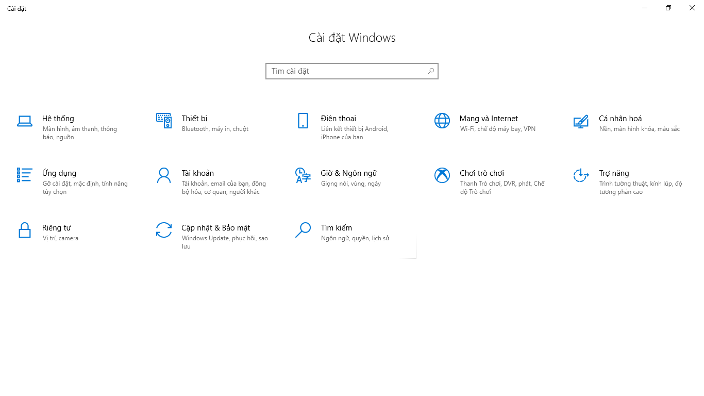
Task: Click 'Gỡ cài đặt, mặc định, tính năng tùy chọn'
Action: click(x=85, y=188)
